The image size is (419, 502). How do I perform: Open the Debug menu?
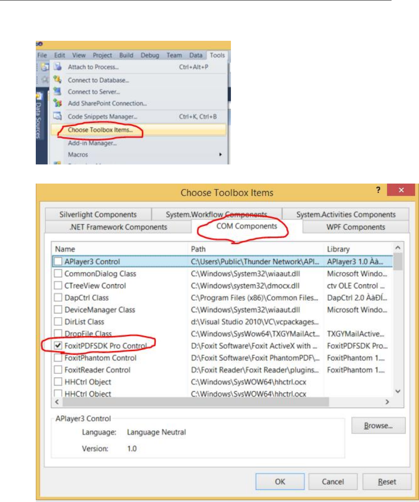150,55
